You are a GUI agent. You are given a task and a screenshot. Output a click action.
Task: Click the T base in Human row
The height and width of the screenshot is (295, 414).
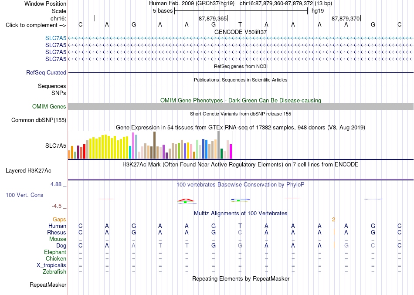(240, 226)
